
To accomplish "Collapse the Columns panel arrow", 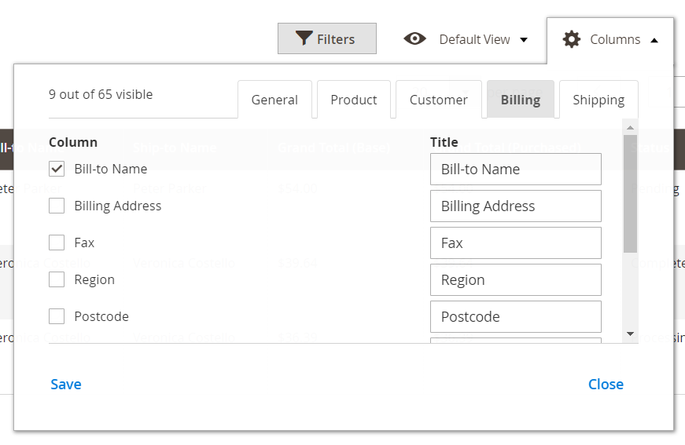I will [x=654, y=40].
